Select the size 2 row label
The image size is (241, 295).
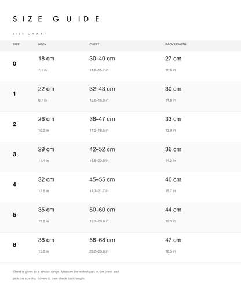tap(14, 124)
